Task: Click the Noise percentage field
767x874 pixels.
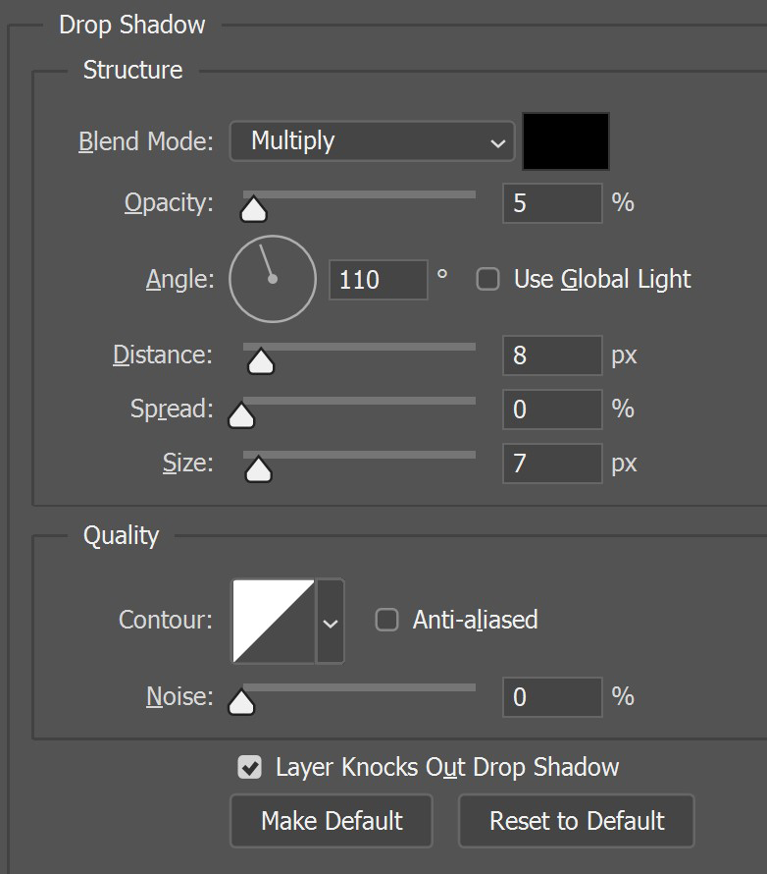Action: point(552,697)
